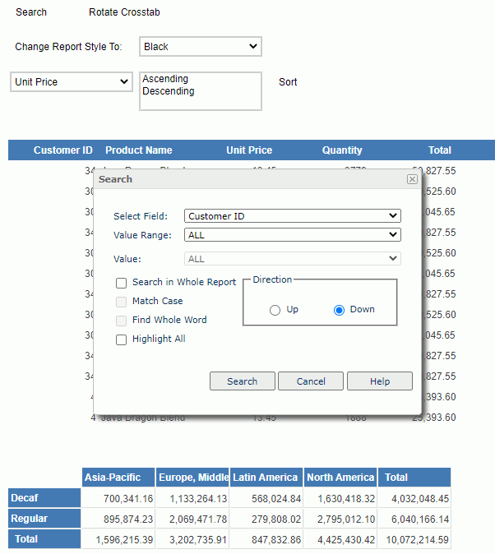495x554 pixels.
Task: Open the Change Report Style dropdown
Action: click(200, 47)
